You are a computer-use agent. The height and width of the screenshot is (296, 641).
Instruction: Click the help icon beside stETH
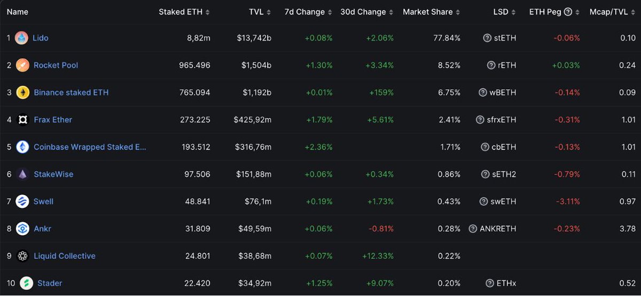pyautogui.click(x=487, y=38)
